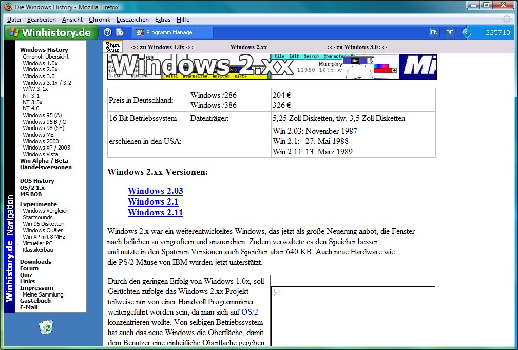This screenshot has height=350, width=518.
Task: Open Virtueller PC in sidebar
Action: (x=37, y=243)
